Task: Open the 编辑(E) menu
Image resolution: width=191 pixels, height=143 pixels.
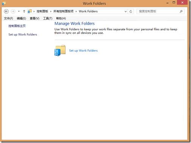Action: coord(22,19)
